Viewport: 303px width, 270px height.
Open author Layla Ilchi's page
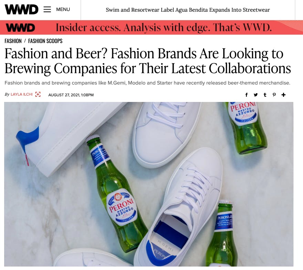click(22, 94)
